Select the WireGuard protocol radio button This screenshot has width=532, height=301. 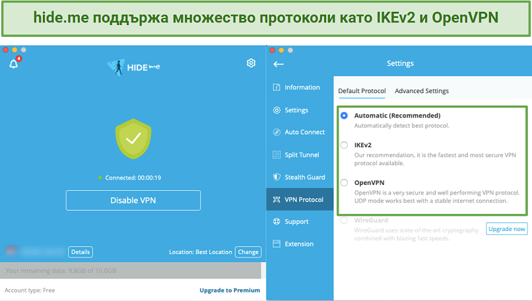pos(344,220)
